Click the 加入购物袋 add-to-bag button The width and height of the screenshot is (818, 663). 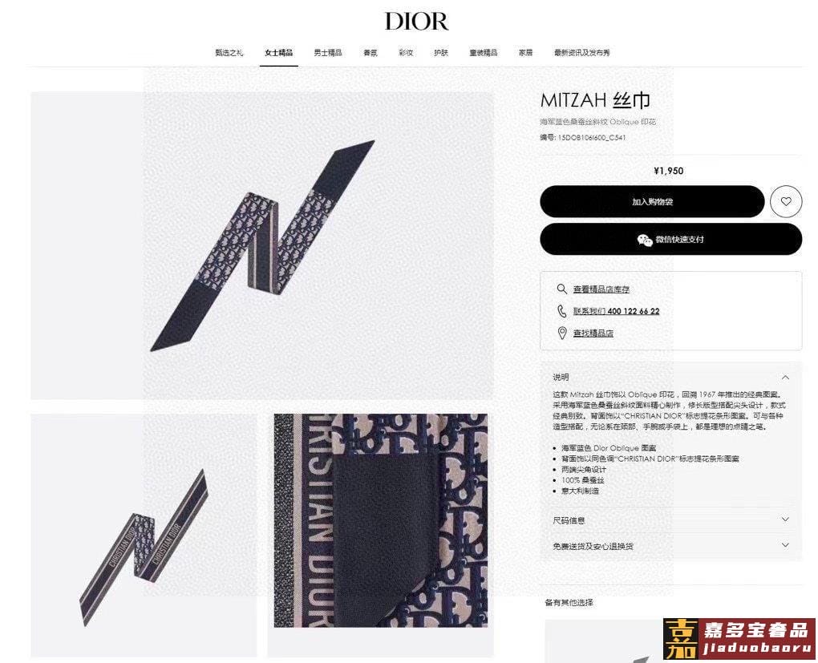coord(652,201)
